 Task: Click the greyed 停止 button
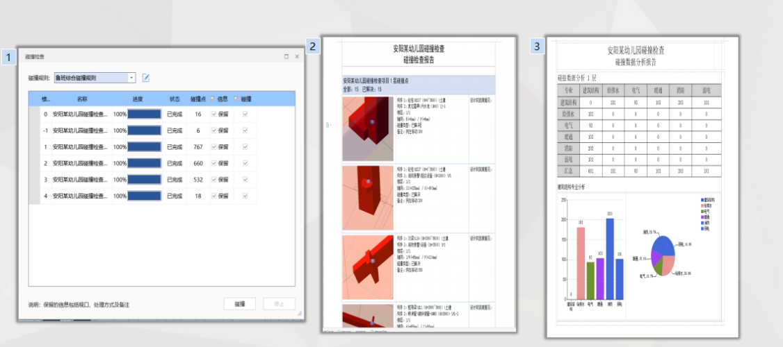pos(280,304)
